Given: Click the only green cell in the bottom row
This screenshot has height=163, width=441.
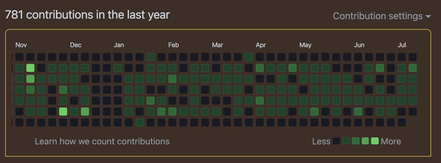Looking at the screenshot, I should (139, 122).
